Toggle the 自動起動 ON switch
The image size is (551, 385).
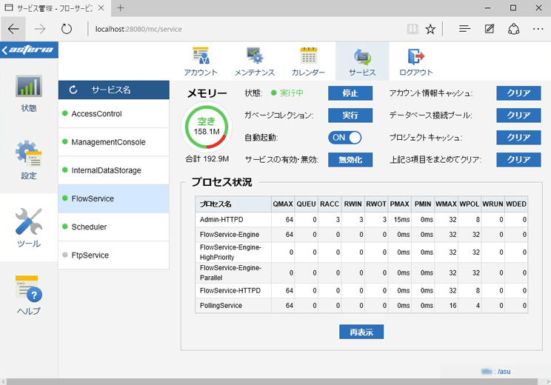point(344,138)
